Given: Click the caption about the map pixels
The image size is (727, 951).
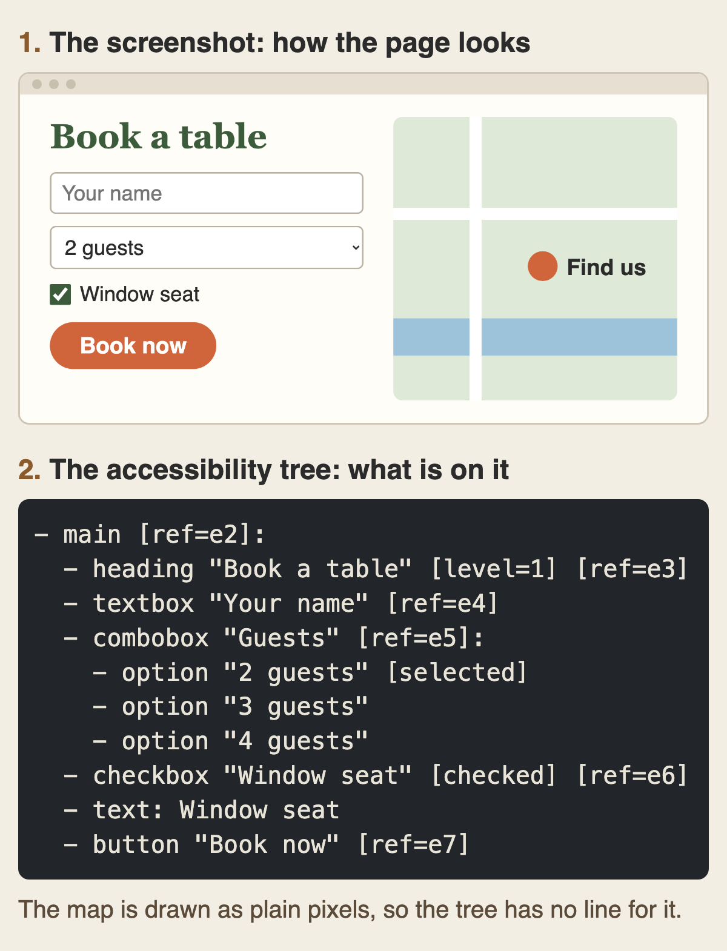Looking at the screenshot, I should (350, 910).
